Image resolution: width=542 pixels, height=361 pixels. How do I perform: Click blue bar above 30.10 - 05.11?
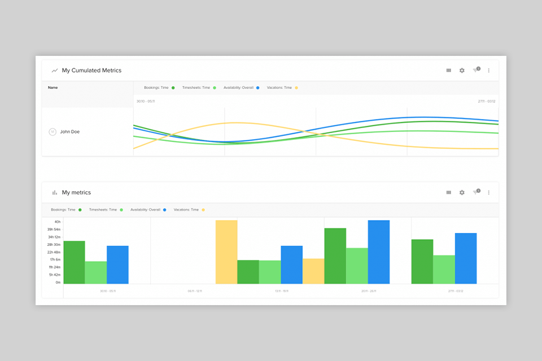click(x=117, y=265)
